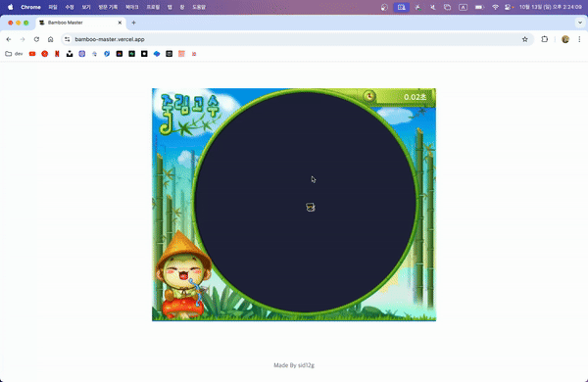Click the site information icon in address bar
This screenshot has width=588, height=382.
(x=67, y=39)
